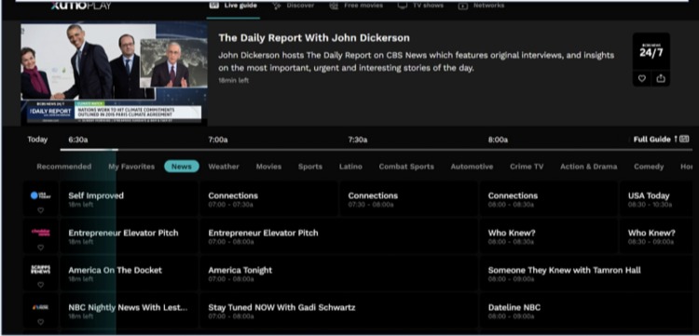Open America Tonight program
699x336 pixels.
[x=339, y=274]
